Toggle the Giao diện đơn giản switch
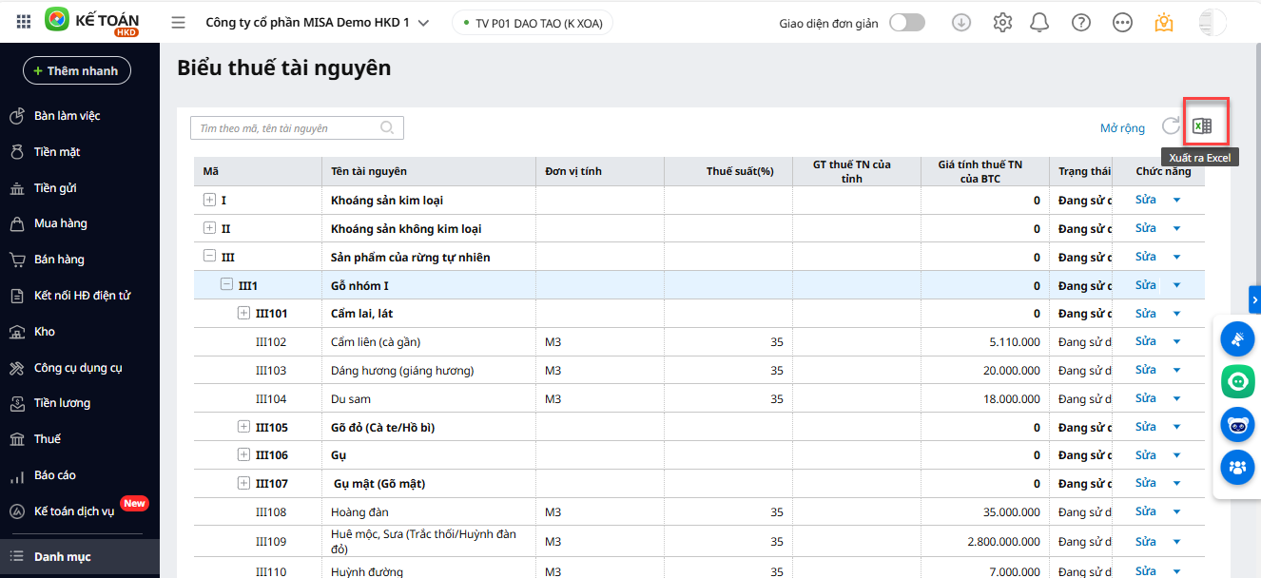 coord(906,23)
